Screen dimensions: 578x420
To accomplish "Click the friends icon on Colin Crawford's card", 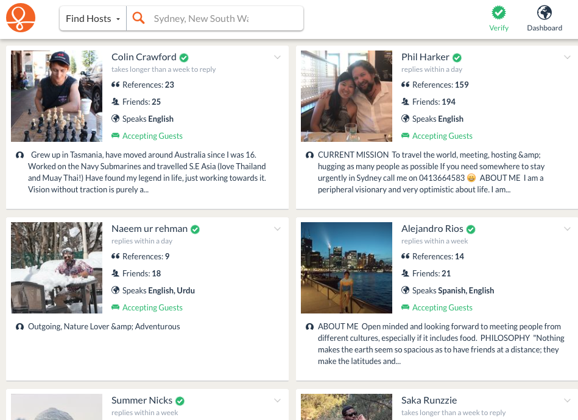I will [x=115, y=101].
